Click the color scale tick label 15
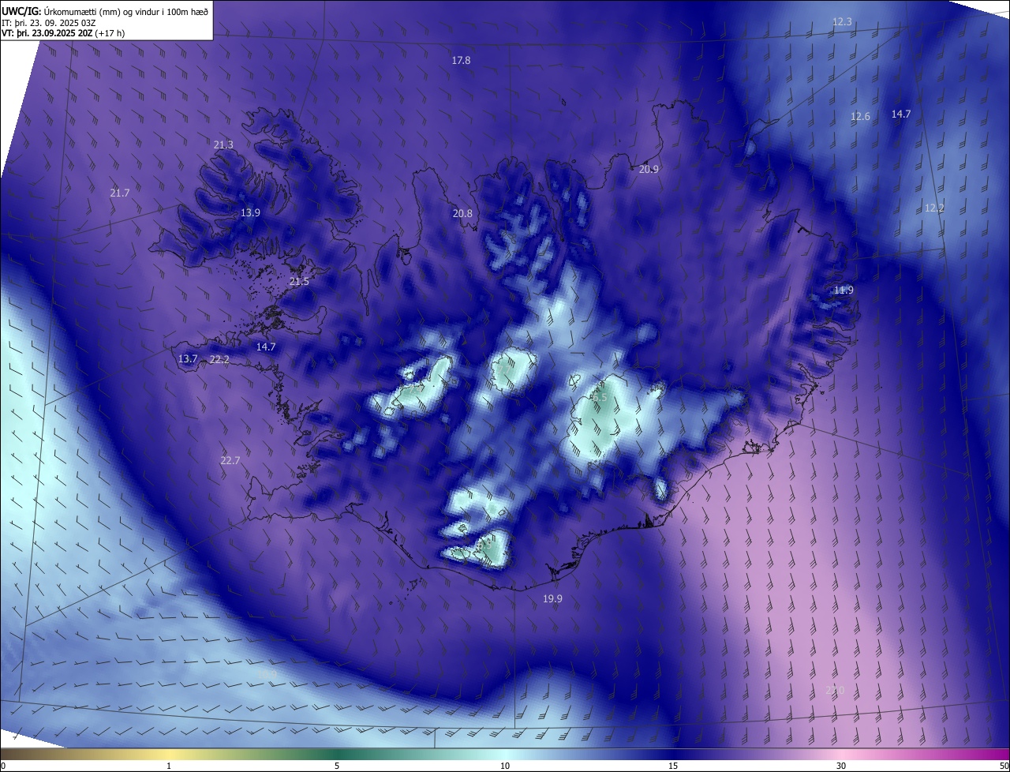 coord(673,766)
